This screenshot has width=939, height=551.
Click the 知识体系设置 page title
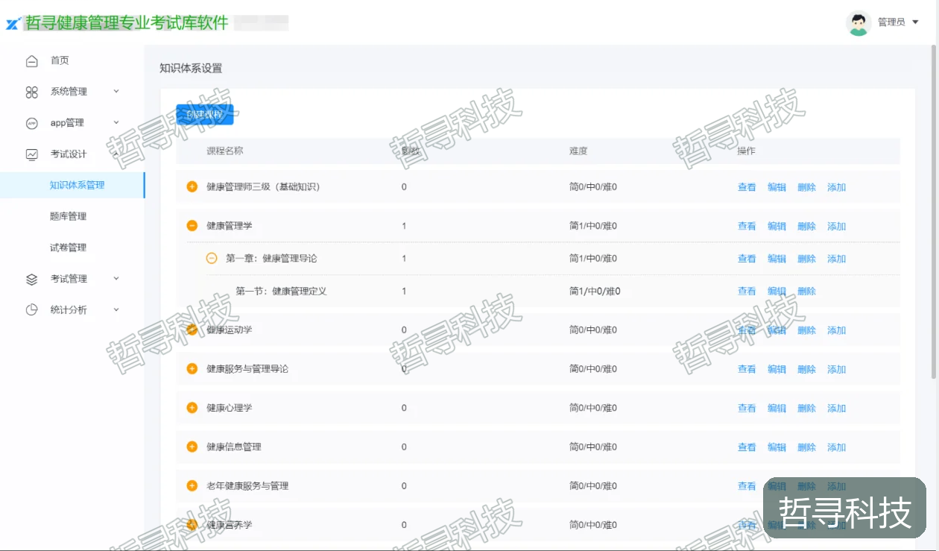pyautogui.click(x=191, y=68)
